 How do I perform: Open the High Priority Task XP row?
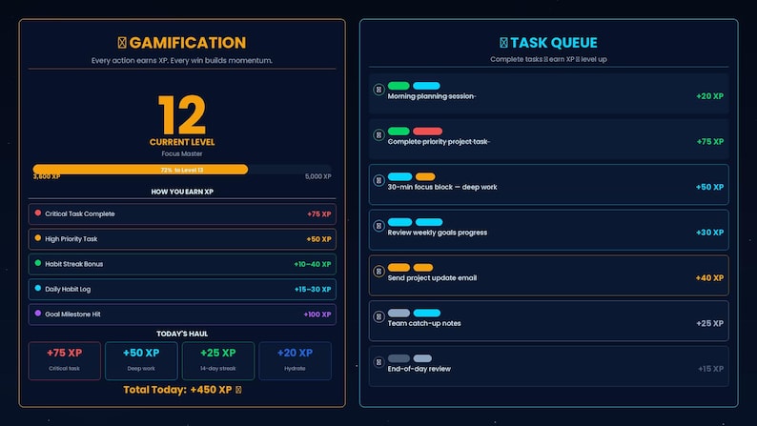click(x=182, y=239)
